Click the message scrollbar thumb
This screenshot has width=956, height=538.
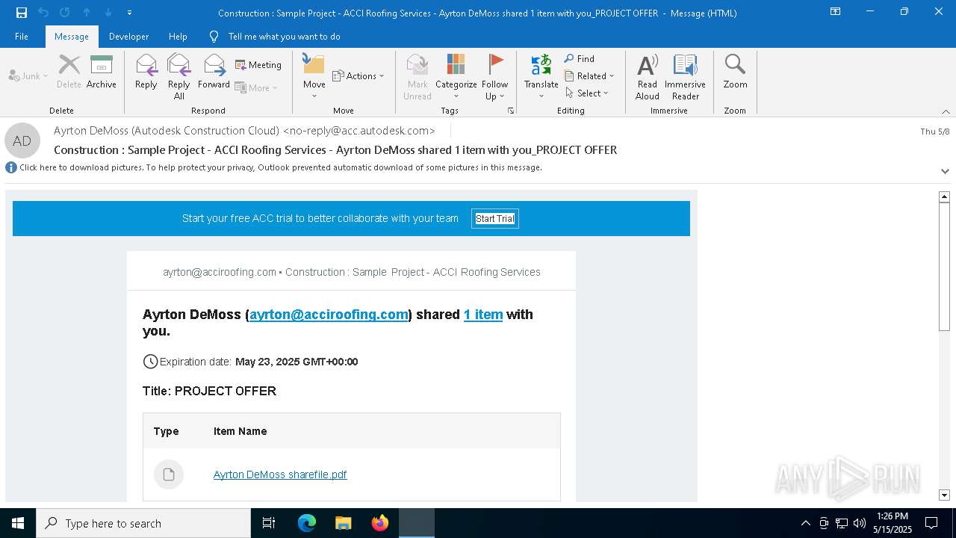[x=944, y=267]
